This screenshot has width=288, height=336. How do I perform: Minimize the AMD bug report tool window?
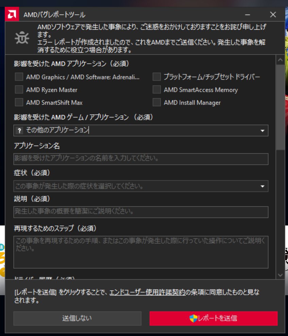point(248,15)
